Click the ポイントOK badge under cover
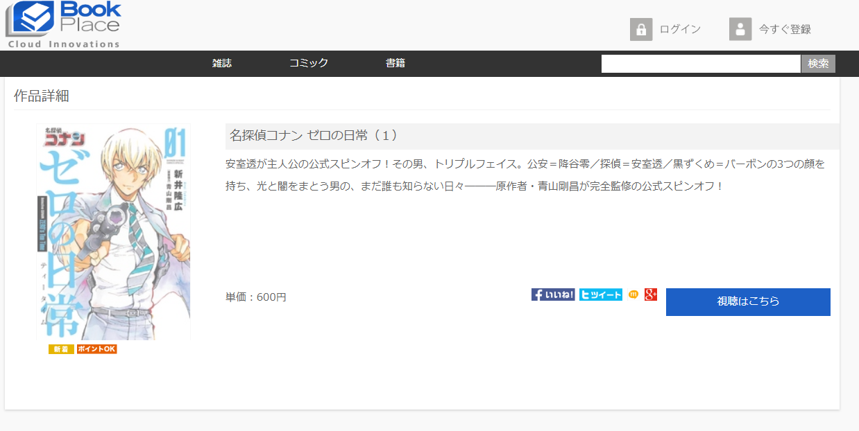The image size is (859, 431). [x=97, y=349]
